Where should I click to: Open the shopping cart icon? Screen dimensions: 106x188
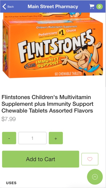(92, 7)
